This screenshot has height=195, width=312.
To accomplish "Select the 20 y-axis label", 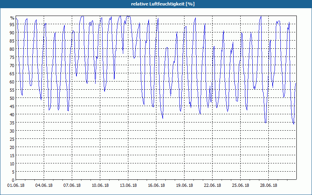I will (x=12, y=147).
